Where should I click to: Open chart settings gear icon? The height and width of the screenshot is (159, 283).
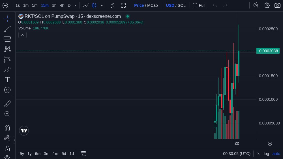[267, 5]
